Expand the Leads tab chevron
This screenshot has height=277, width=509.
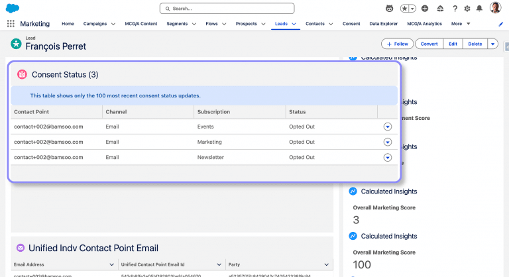coord(294,24)
